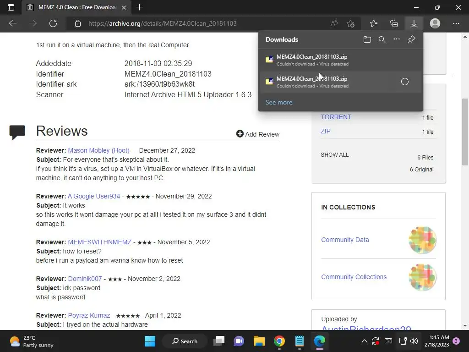Open taskbar Search box
This screenshot has width=469, height=352.
pos(185,341)
